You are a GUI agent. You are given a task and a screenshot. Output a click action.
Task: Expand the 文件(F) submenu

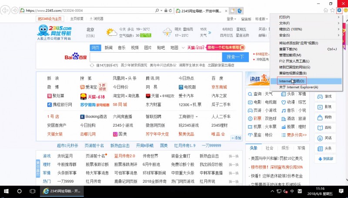pyautogui.click(x=306, y=23)
